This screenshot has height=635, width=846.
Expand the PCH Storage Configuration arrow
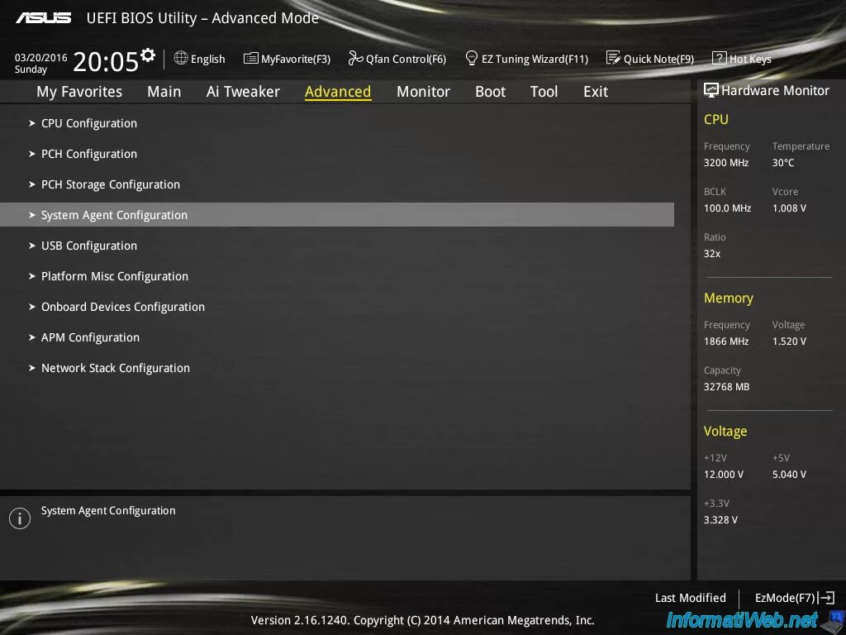(32, 184)
